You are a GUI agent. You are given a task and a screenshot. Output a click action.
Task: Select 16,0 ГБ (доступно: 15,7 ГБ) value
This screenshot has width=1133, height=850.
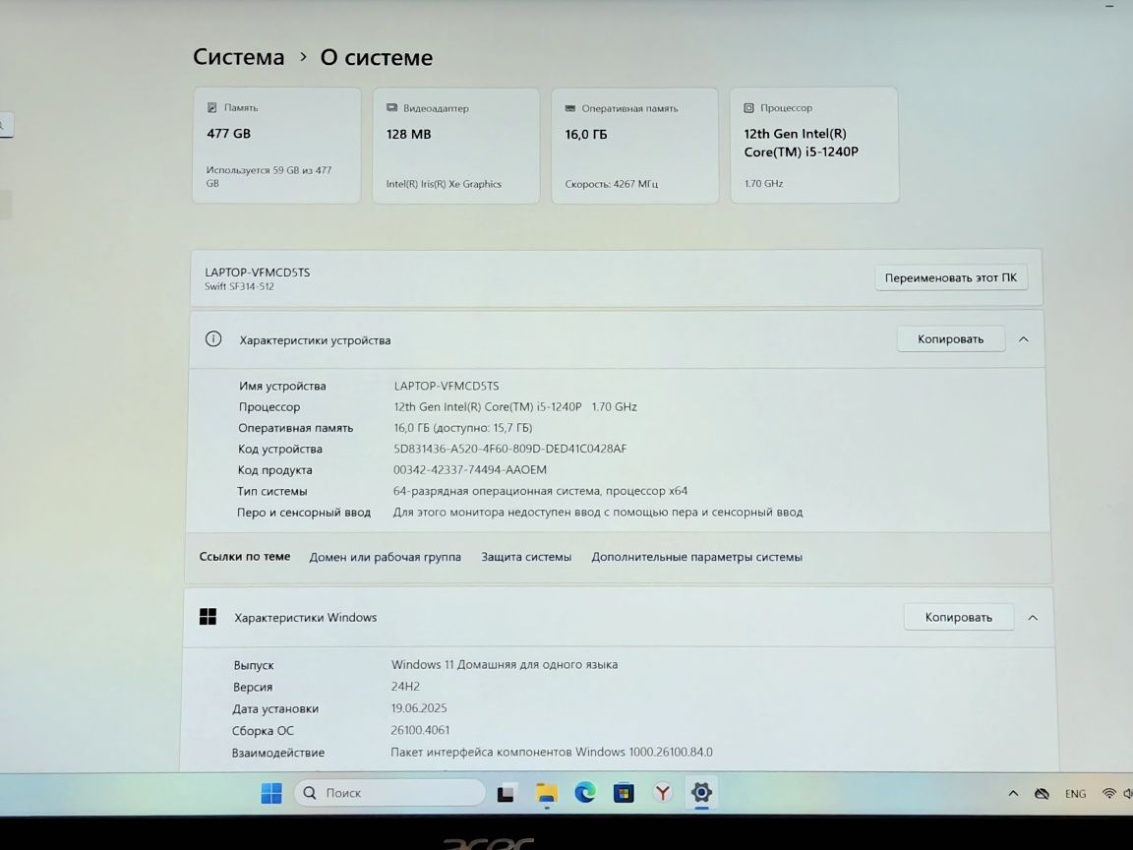(463, 428)
